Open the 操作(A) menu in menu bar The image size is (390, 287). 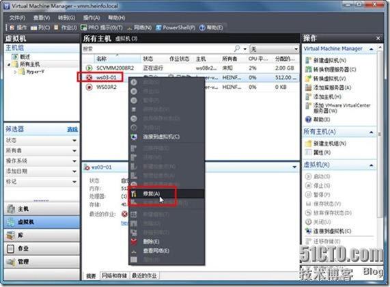(92, 18)
